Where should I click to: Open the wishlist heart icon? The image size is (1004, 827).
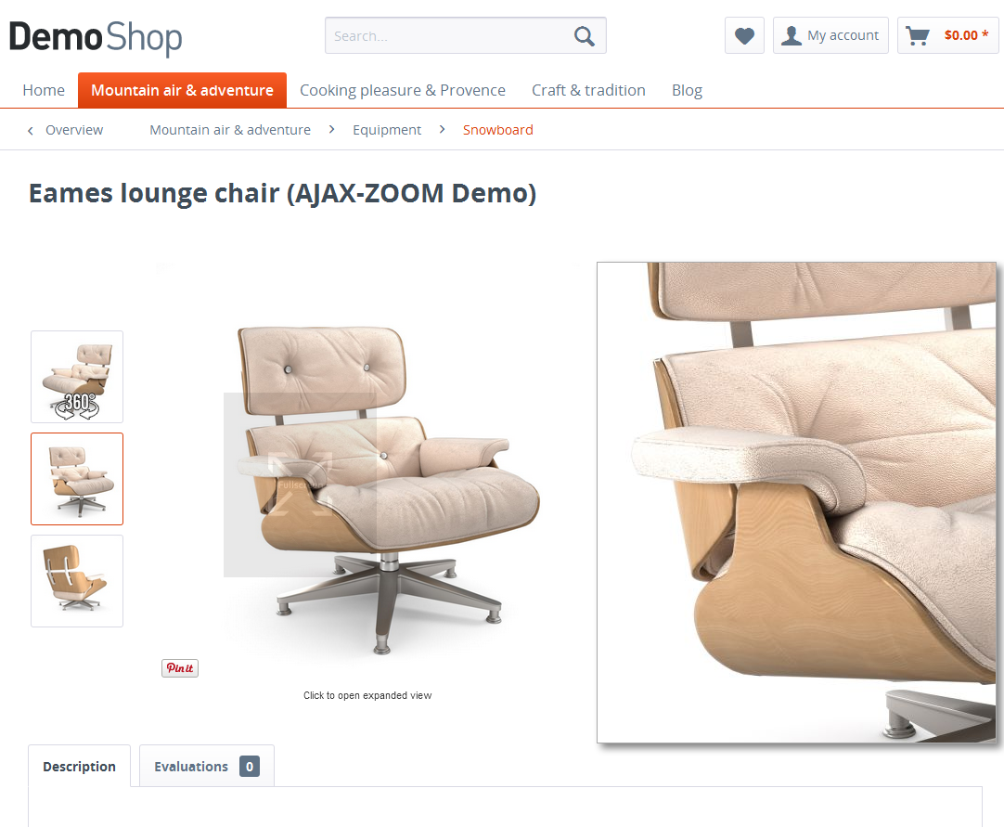coord(744,36)
